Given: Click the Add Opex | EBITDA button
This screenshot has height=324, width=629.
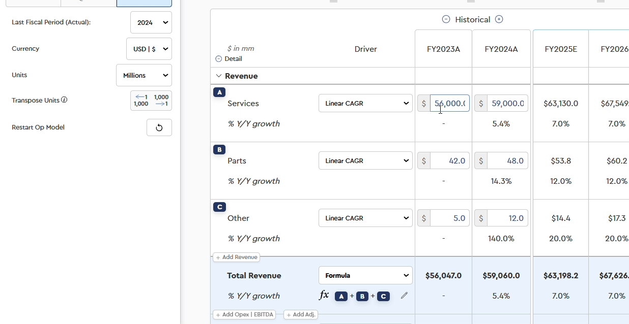Looking at the screenshot, I should click(245, 315).
